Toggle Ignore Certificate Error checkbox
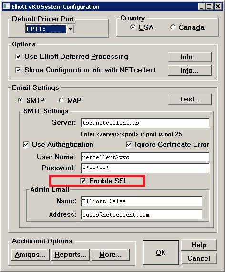 pos(129,144)
